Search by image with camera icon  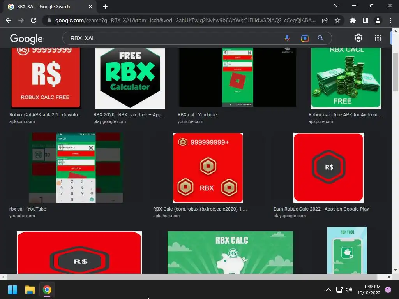click(305, 38)
